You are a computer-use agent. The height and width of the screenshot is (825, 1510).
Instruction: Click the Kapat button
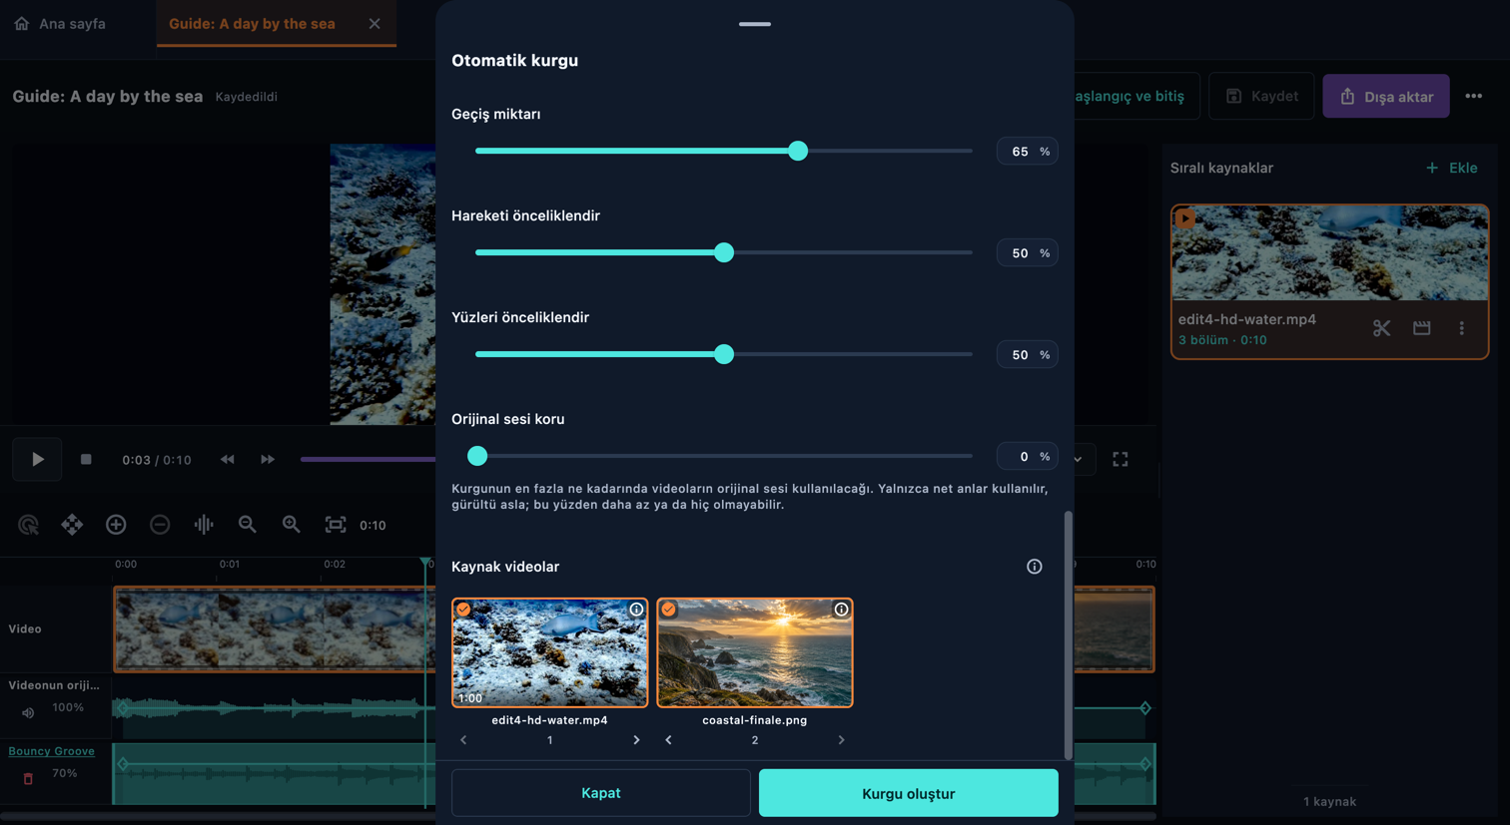pyautogui.click(x=600, y=793)
